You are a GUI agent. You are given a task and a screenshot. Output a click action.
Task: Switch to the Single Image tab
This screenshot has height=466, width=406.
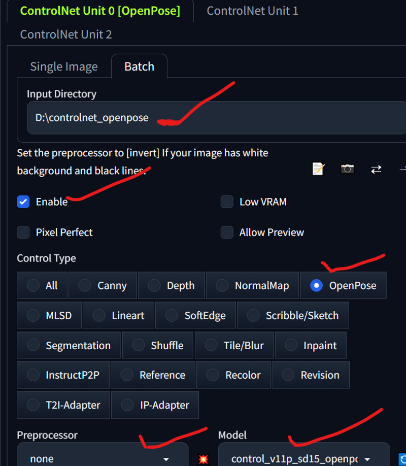click(x=64, y=66)
